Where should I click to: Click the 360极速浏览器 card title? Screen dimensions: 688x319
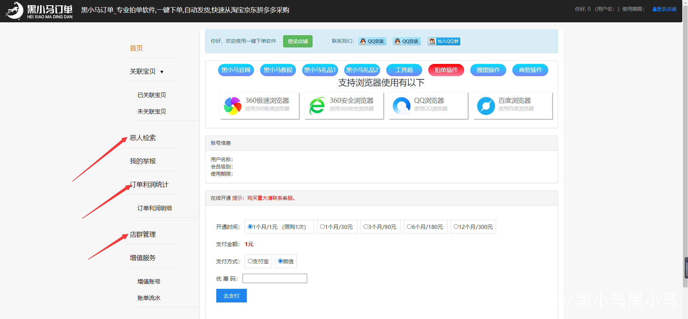267,101
